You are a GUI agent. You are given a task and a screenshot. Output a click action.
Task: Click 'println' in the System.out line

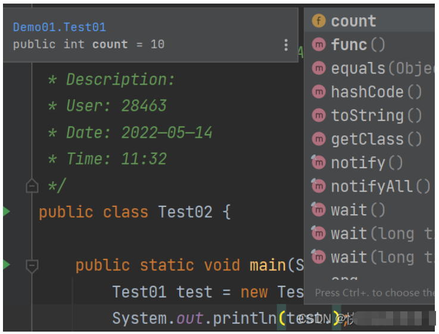point(245,318)
